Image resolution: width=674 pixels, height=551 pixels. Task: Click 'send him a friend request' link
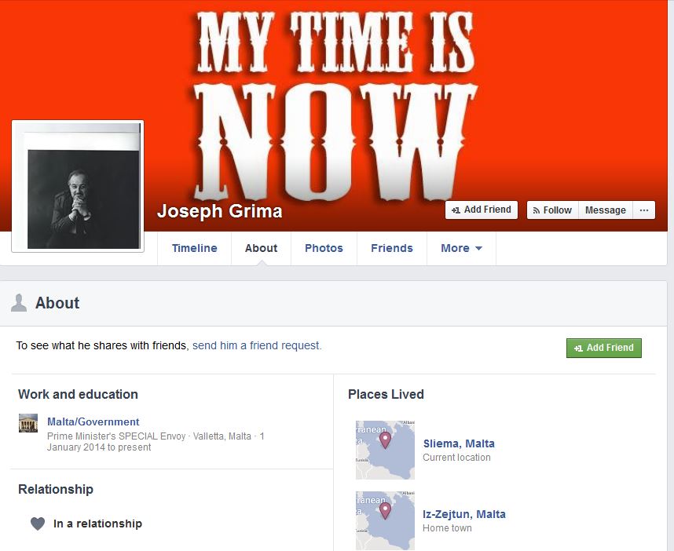pyautogui.click(x=257, y=345)
